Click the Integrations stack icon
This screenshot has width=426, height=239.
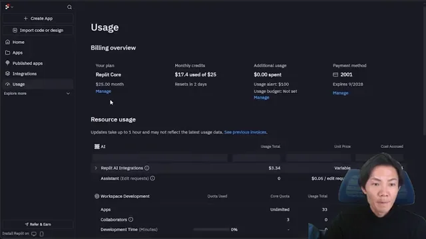pyautogui.click(x=7, y=74)
